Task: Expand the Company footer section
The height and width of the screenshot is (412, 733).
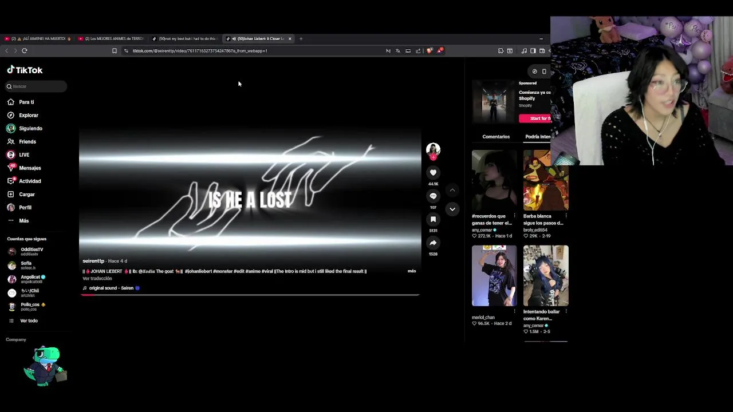Action: click(x=16, y=339)
